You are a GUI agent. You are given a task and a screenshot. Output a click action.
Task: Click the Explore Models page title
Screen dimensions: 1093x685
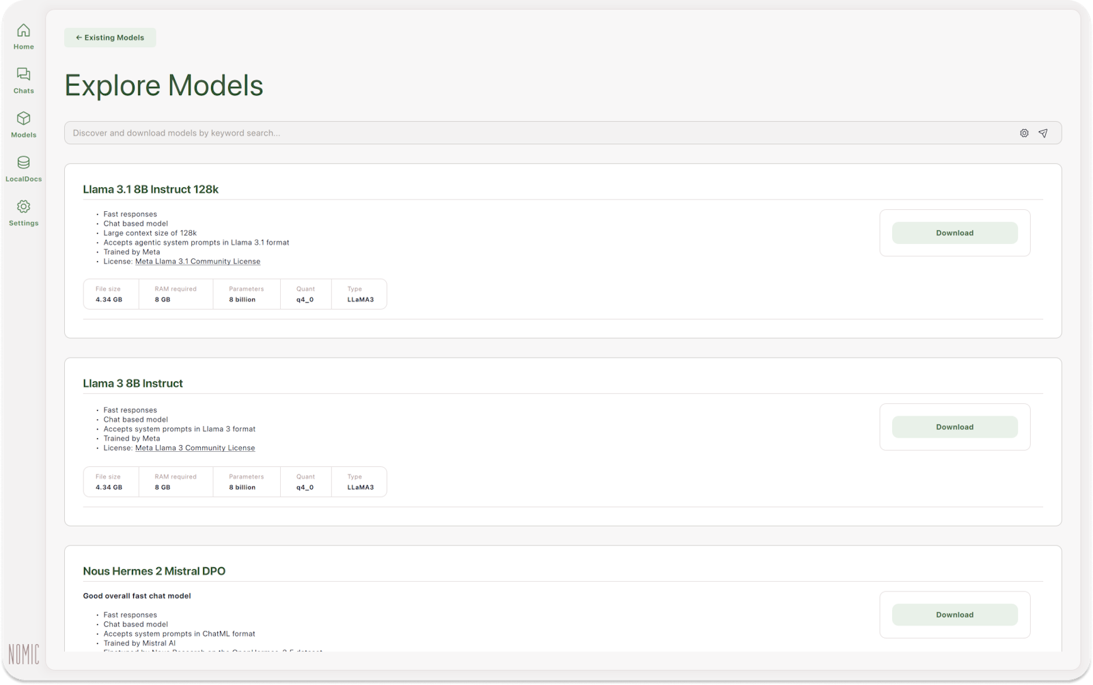164,86
